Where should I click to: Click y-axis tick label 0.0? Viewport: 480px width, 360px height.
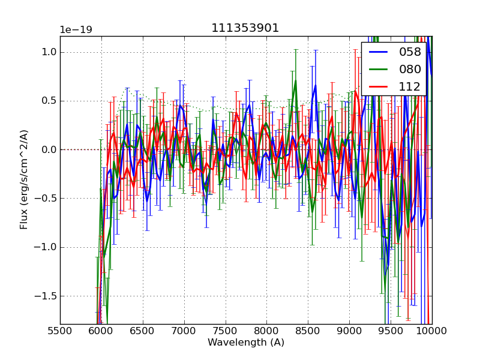click(49, 150)
